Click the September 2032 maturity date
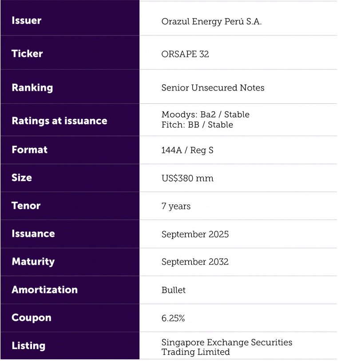 [195, 262]
